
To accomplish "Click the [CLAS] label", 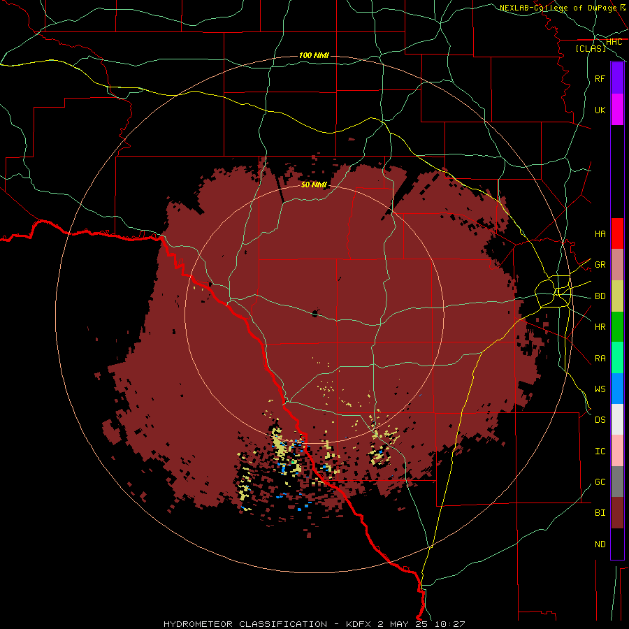I will (591, 48).
